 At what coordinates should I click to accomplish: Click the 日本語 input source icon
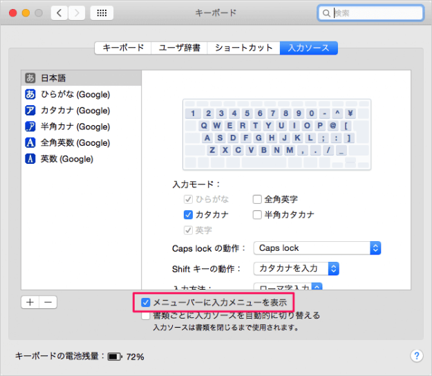pyautogui.click(x=30, y=78)
